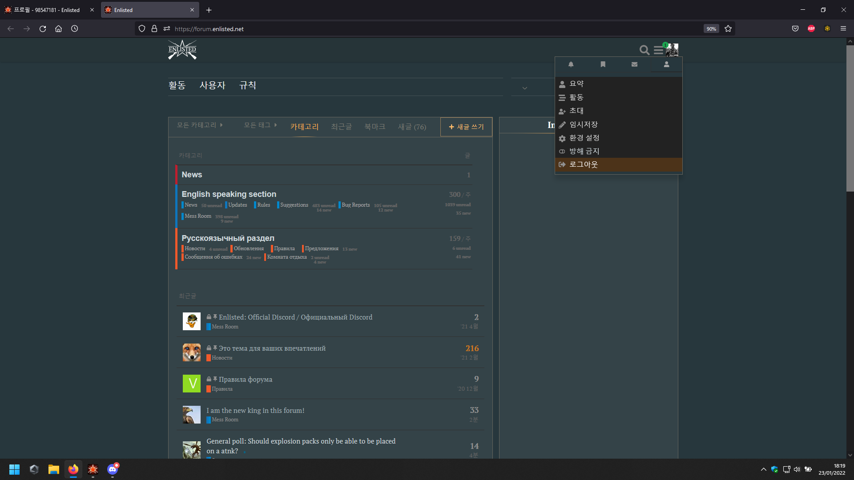Open the Предложения subcategory

pos(321,248)
